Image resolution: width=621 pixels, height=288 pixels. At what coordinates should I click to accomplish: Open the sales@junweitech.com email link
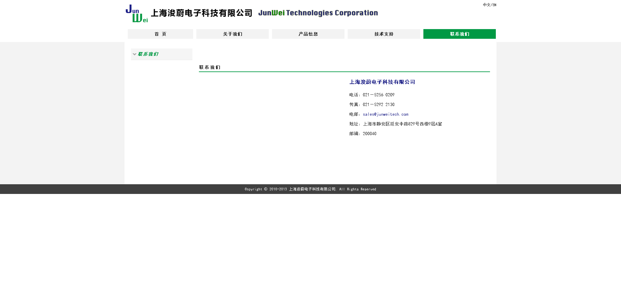pyautogui.click(x=386, y=114)
